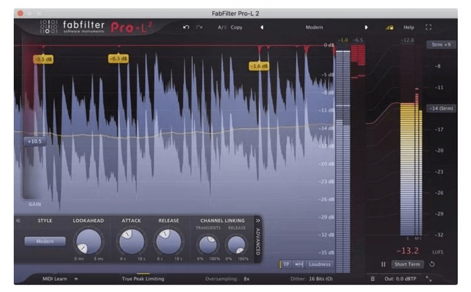Reset the loudness measurement icon

point(432,264)
